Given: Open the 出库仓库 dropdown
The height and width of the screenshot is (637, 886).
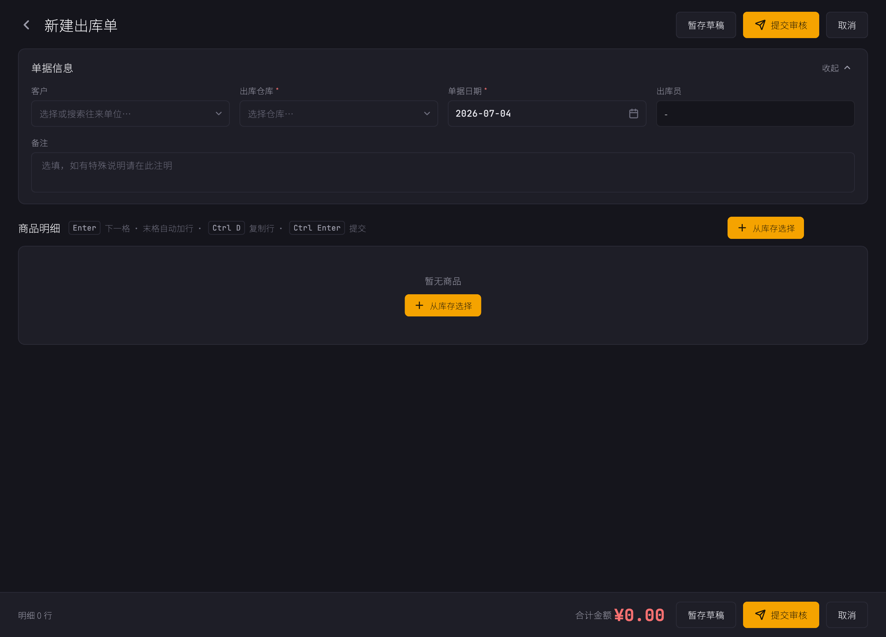Looking at the screenshot, I should click(x=338, y=114).
